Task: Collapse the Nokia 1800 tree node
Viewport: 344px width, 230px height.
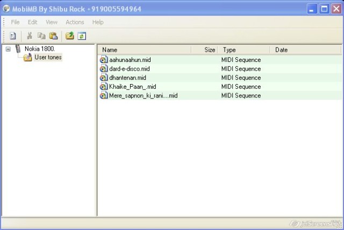Action: click(x=8, y=49)
